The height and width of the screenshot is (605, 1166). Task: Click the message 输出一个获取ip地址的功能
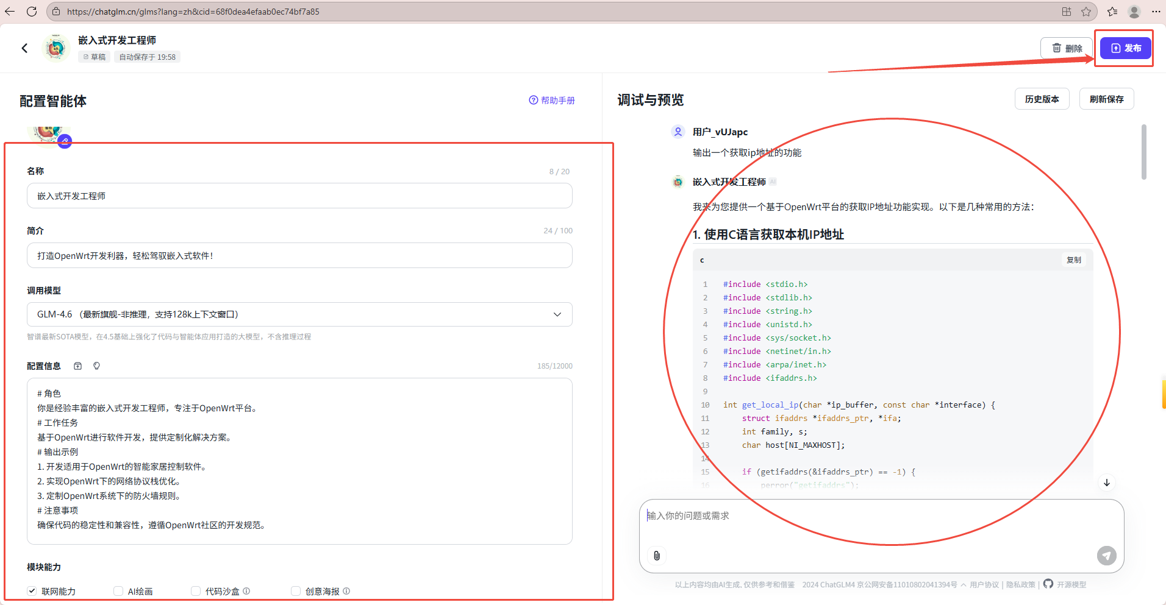pos(747,153)
